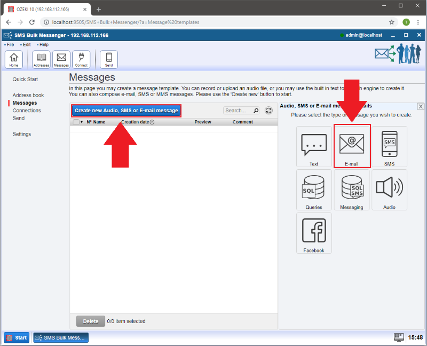Click the Connect plug icon

click(81, 59)
